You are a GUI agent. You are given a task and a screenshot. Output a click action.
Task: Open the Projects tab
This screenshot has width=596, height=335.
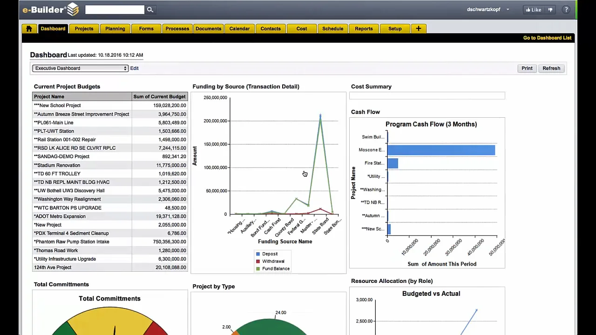coord(84,29)
